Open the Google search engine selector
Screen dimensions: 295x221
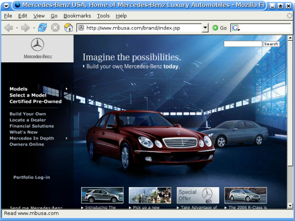(236, 28)
